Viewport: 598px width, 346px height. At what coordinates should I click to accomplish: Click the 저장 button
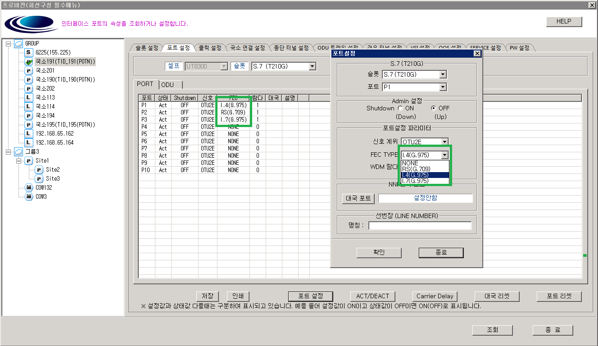click(208, 296)
